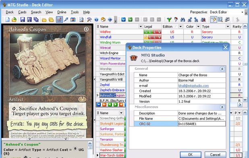The width and height of the screenshot is (249, 158).
Task: Toggle the lightning quick panel toolbar button
Action: point(214,20)
